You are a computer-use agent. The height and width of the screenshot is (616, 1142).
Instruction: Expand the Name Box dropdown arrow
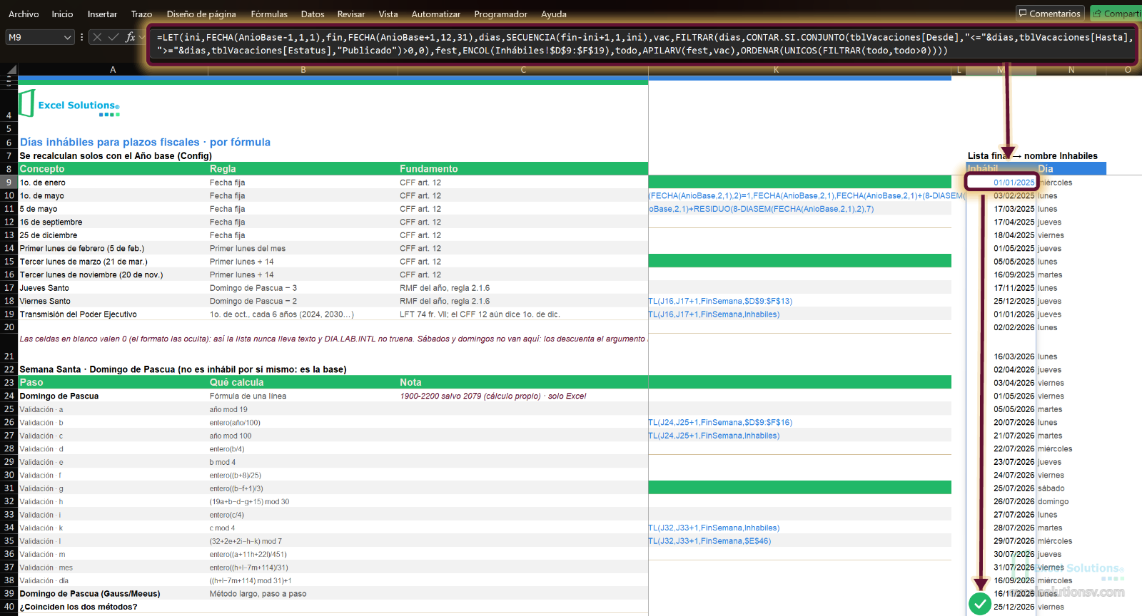(68, 37)
